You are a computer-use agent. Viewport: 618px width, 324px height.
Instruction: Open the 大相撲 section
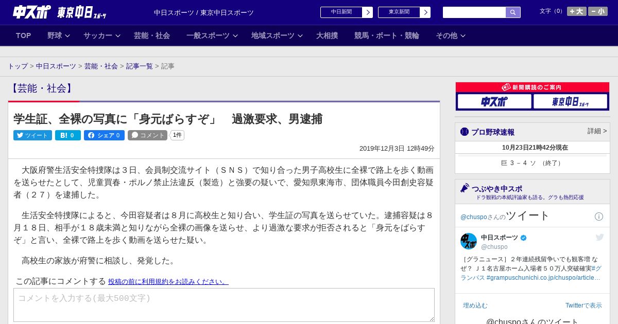pos(327,35)
